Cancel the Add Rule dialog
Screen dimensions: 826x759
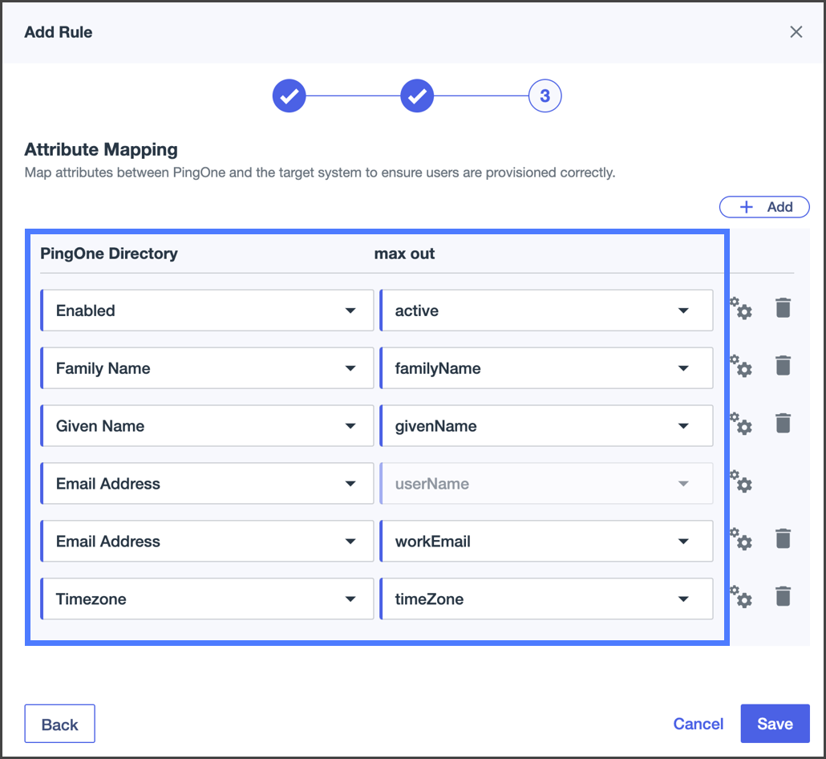point(698,724)
